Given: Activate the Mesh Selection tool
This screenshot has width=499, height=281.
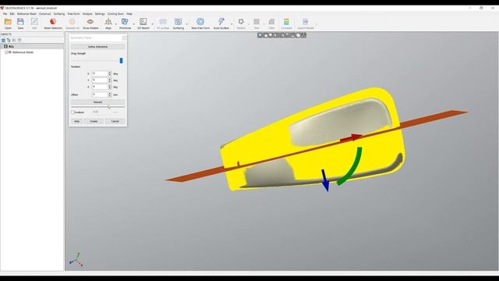Looking at the screenshot, I should pyautogui.click(x=53, y=22).
